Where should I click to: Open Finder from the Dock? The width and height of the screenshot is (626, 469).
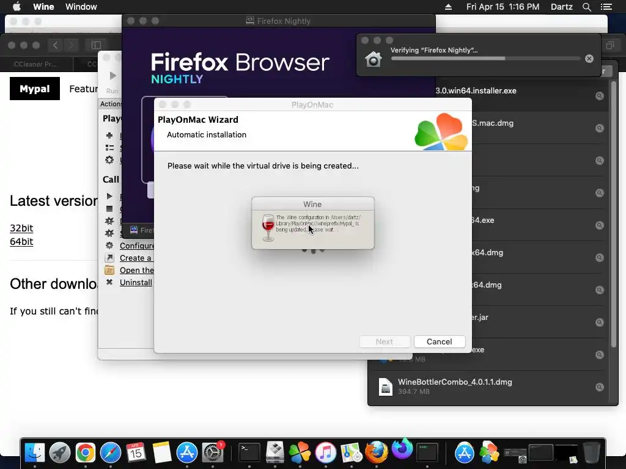click(35, 453)
